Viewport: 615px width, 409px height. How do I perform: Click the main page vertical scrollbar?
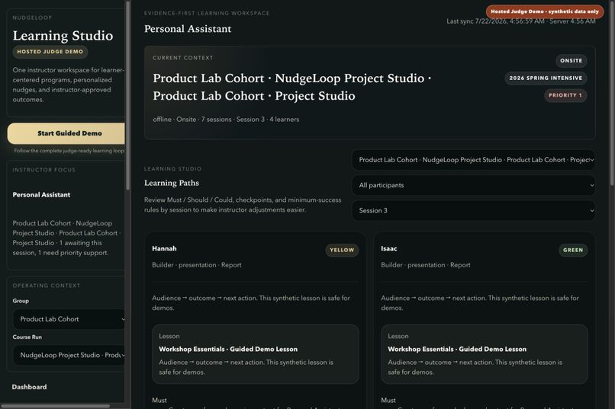coord(612,94)
